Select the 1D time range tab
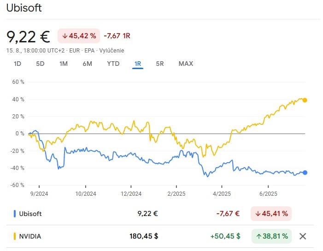Screen dimensions: 323x251 [x=18, y=64]
